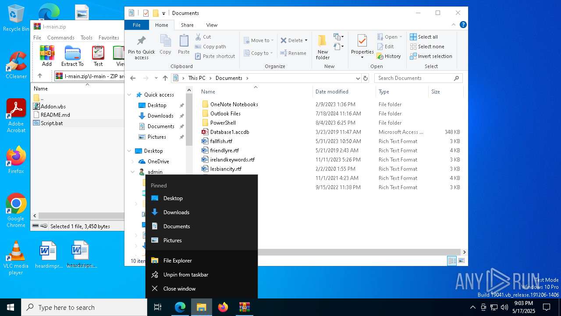
Task: Collapse Quick access tree node
Action: pos(129,95)
